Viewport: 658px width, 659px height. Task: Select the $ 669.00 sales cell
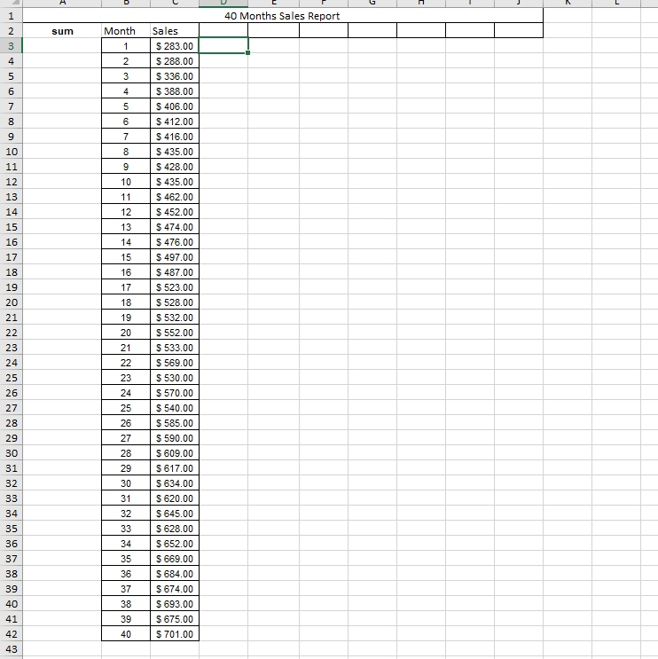point(175,559)
